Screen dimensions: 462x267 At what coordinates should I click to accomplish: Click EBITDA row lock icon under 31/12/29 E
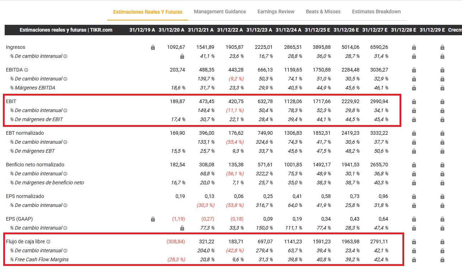pos(442,70)
